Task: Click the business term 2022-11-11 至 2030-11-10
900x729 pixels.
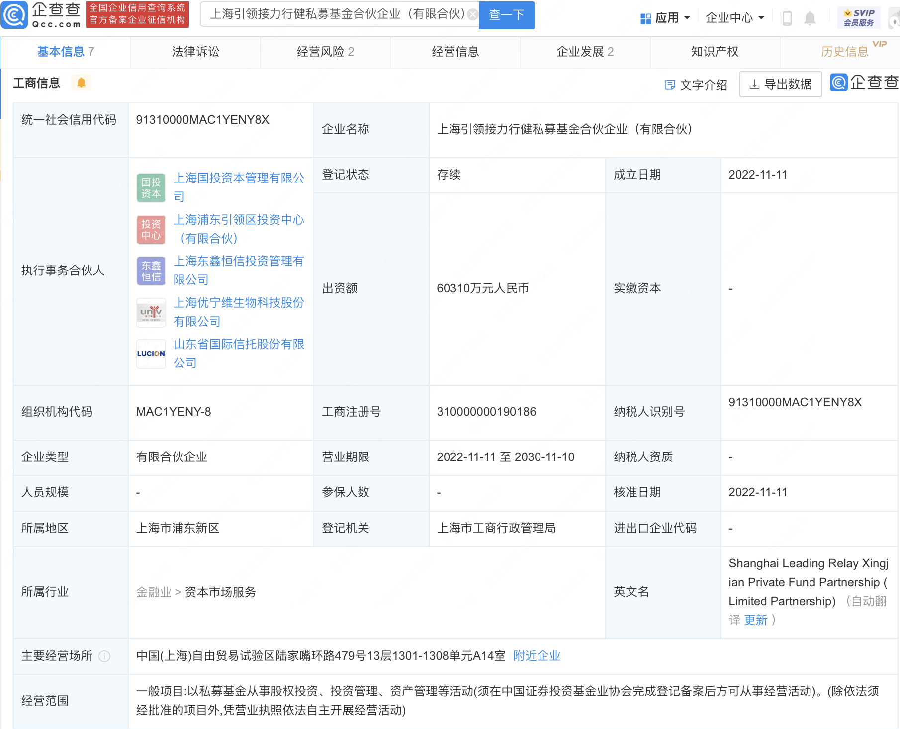Action: tap(506, 457)
